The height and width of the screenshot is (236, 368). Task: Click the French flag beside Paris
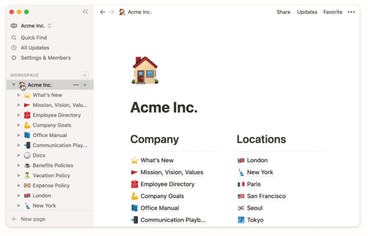coord(241,184)
